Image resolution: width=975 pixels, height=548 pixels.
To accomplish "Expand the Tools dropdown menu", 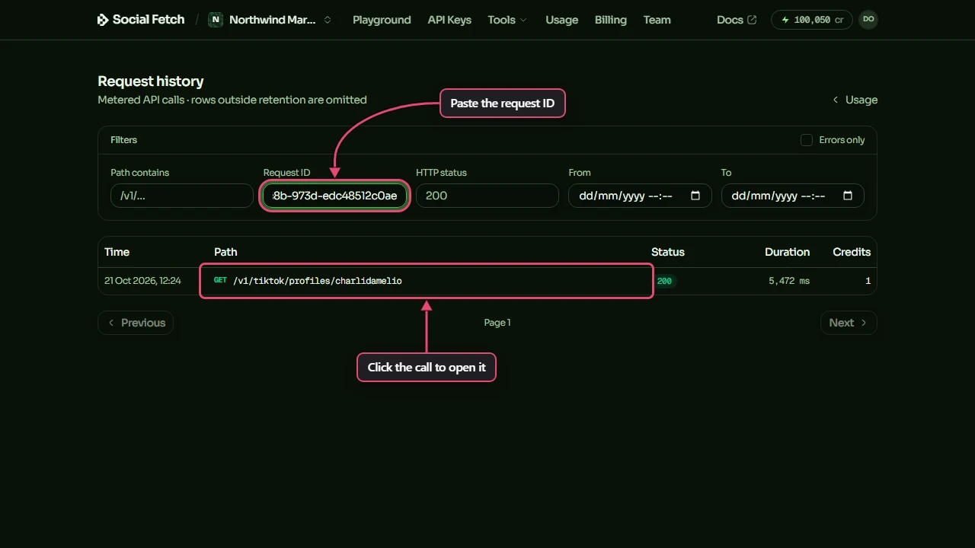I will point(507,20).
